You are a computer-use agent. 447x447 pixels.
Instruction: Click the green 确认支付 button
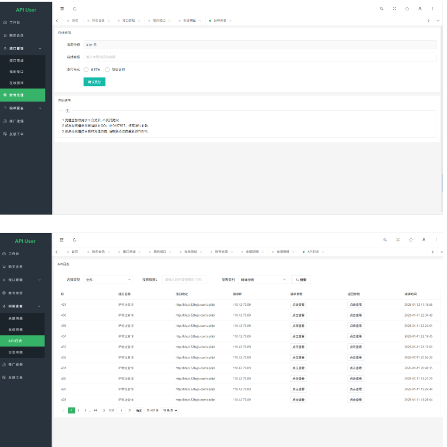click(94, 82)
